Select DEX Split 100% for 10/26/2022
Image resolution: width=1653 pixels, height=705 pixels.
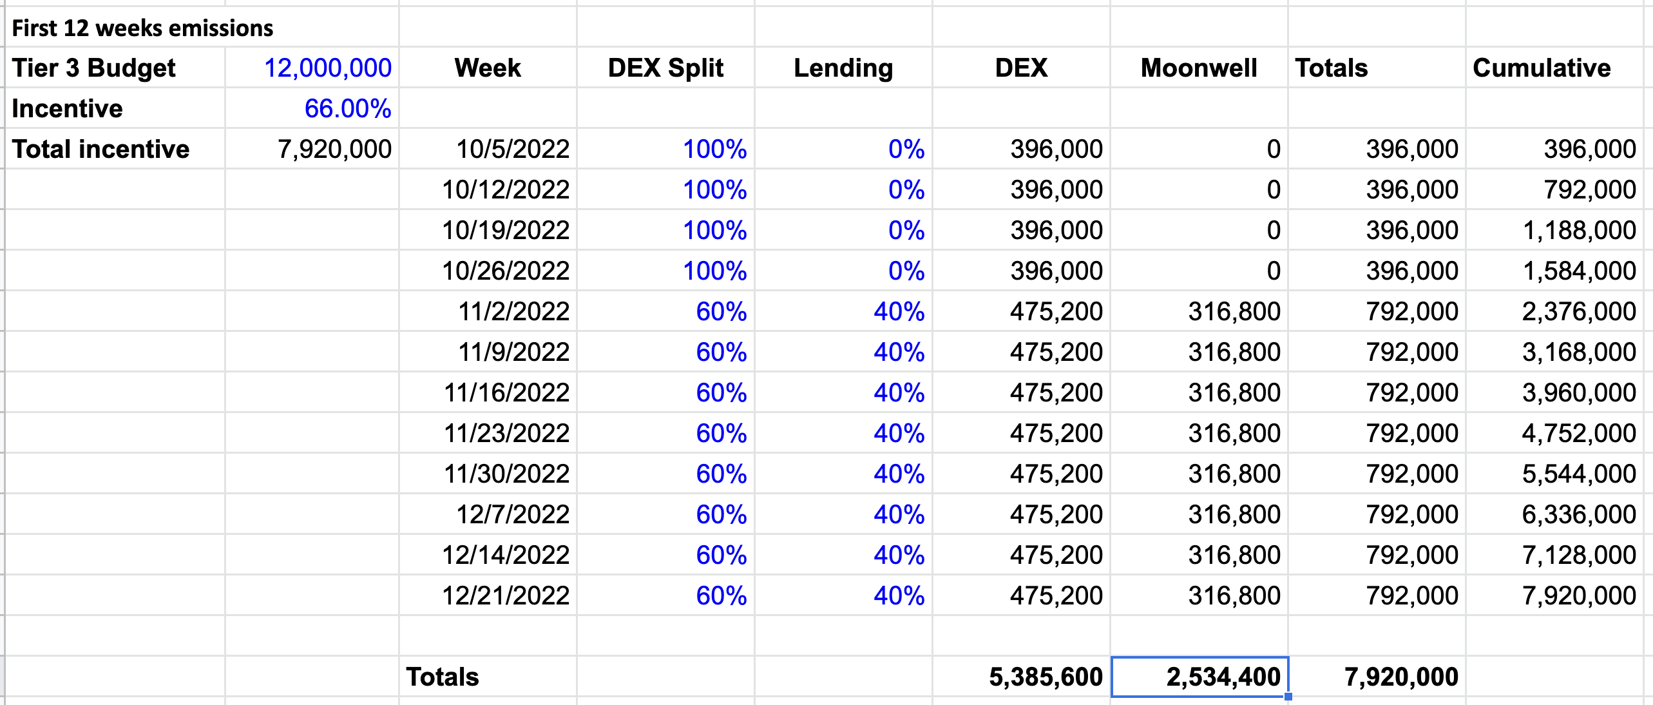pos(714,271)
